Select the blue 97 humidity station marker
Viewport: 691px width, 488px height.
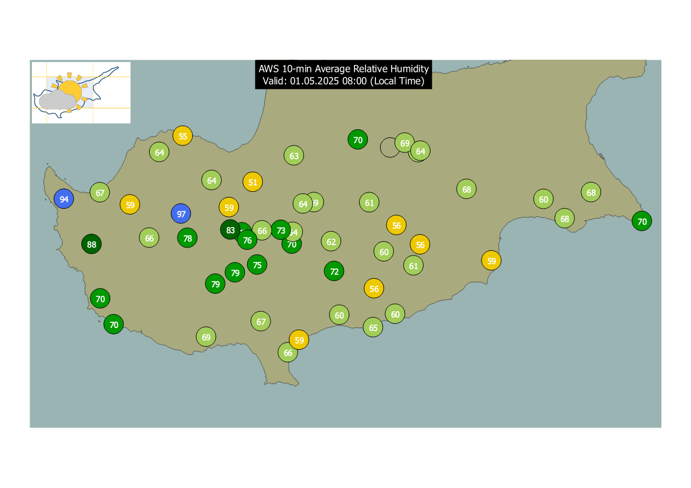point(180,214)
